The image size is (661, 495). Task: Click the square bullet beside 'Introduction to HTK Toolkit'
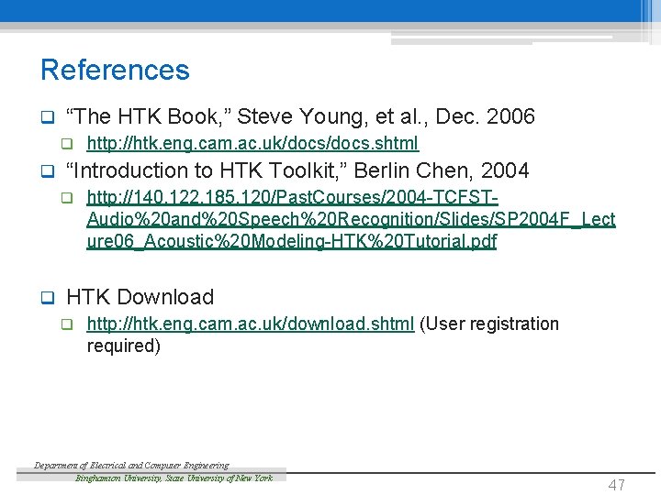(48, 171)
